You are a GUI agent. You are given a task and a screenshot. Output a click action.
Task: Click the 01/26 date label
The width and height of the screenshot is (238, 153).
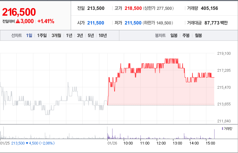(112, 143)
